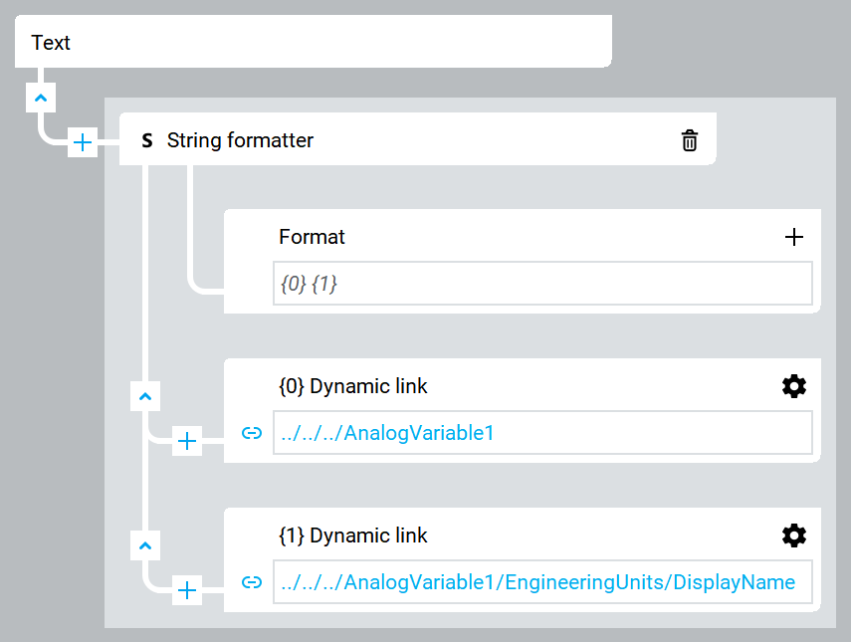Click the EngineeringUnits/DisplayName path field
851x642 pixels.
click(x=542, y=581)
